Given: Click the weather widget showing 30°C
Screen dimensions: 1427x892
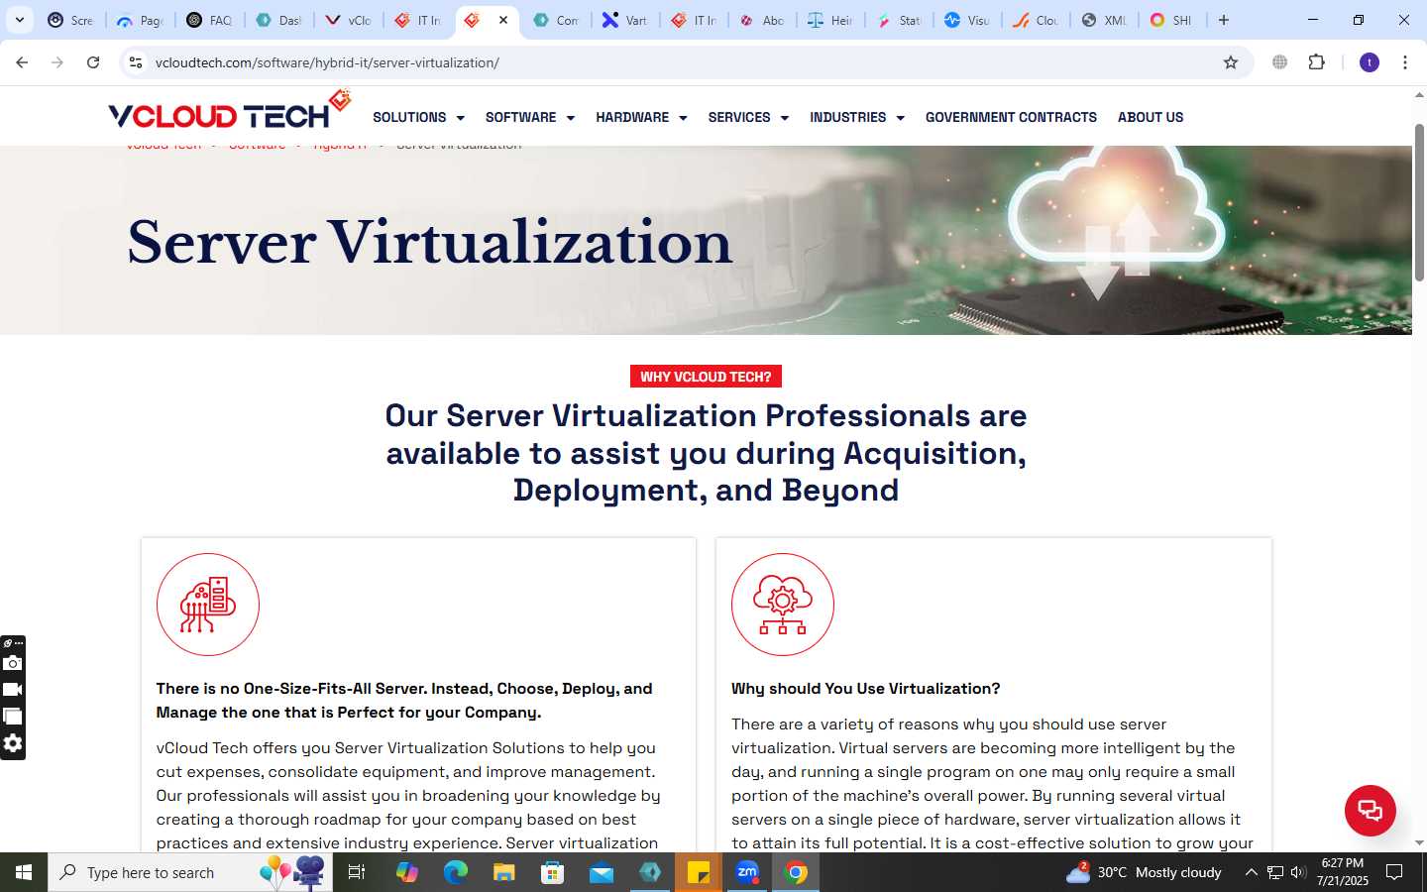Looking at the screenshot, I should click(1144, 872).
